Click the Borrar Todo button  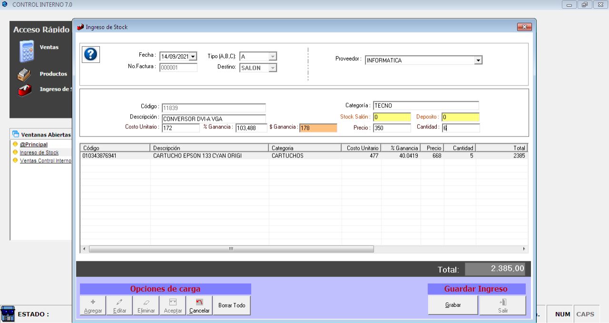(x=232, y=305)
